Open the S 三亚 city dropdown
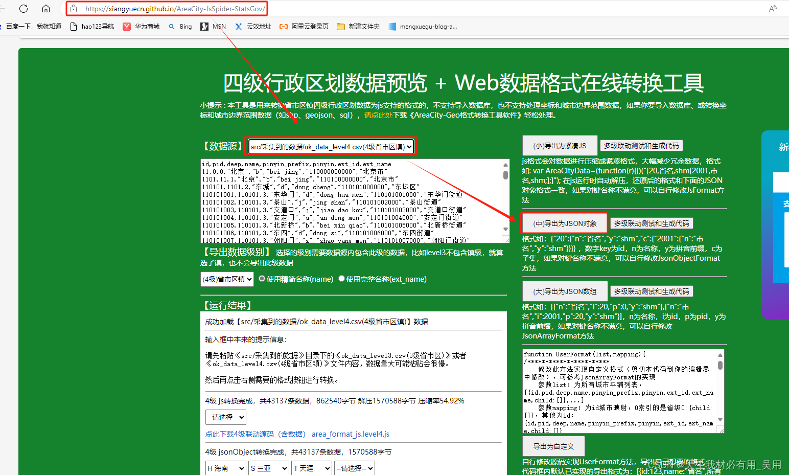 (x=269, y=468)
